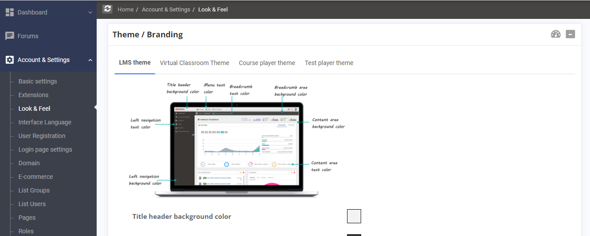
Task: Click the laptop theme diagram image
Action: click(x=237, y=140)
